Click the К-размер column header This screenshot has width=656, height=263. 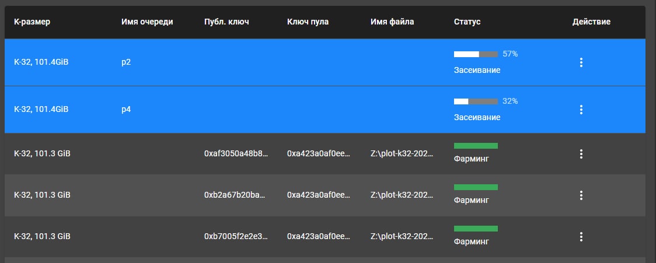point(32,22)
